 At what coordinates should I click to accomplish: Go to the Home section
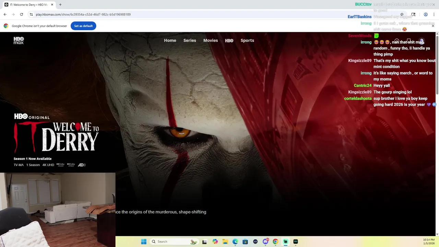[170, 40]
